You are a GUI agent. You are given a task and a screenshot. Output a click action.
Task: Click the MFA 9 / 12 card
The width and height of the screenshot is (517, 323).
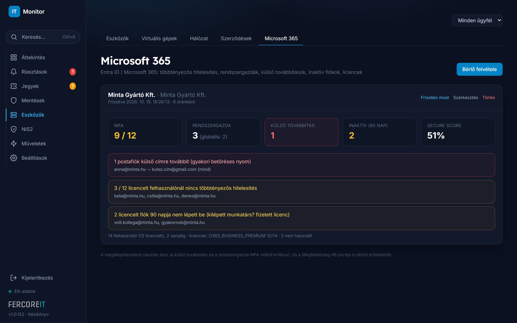point(145,132)
